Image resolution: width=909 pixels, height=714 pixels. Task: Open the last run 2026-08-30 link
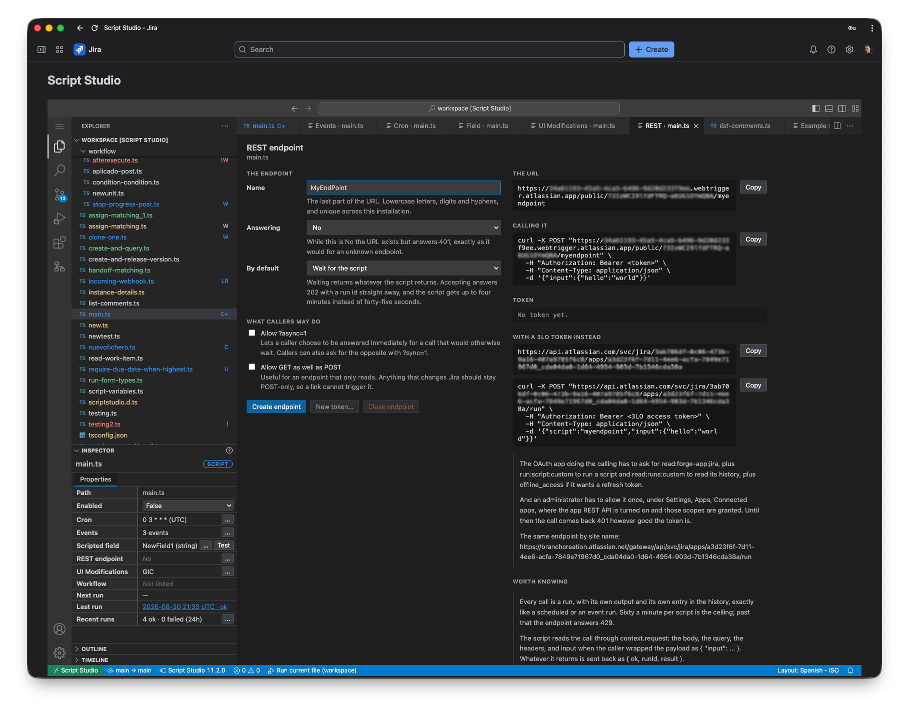[x=185, y=606]
